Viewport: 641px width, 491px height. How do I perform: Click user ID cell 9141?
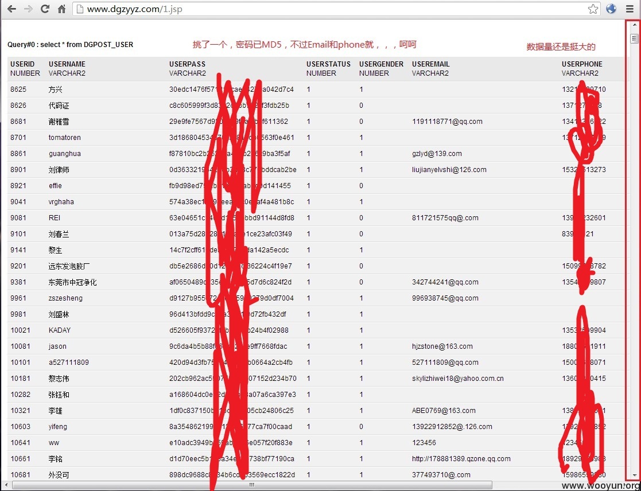pyautogui.click(x=18, y=250)
